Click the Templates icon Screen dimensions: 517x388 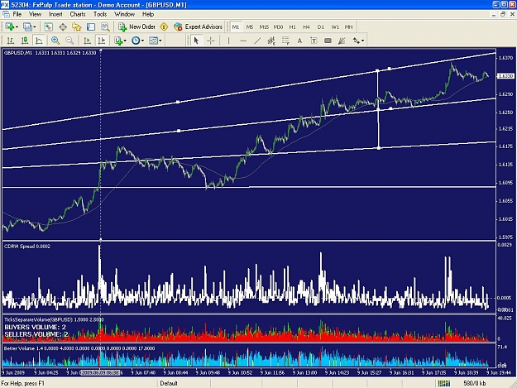153,41
